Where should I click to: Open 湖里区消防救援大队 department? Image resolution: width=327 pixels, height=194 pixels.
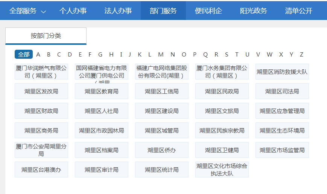[282, 72]
